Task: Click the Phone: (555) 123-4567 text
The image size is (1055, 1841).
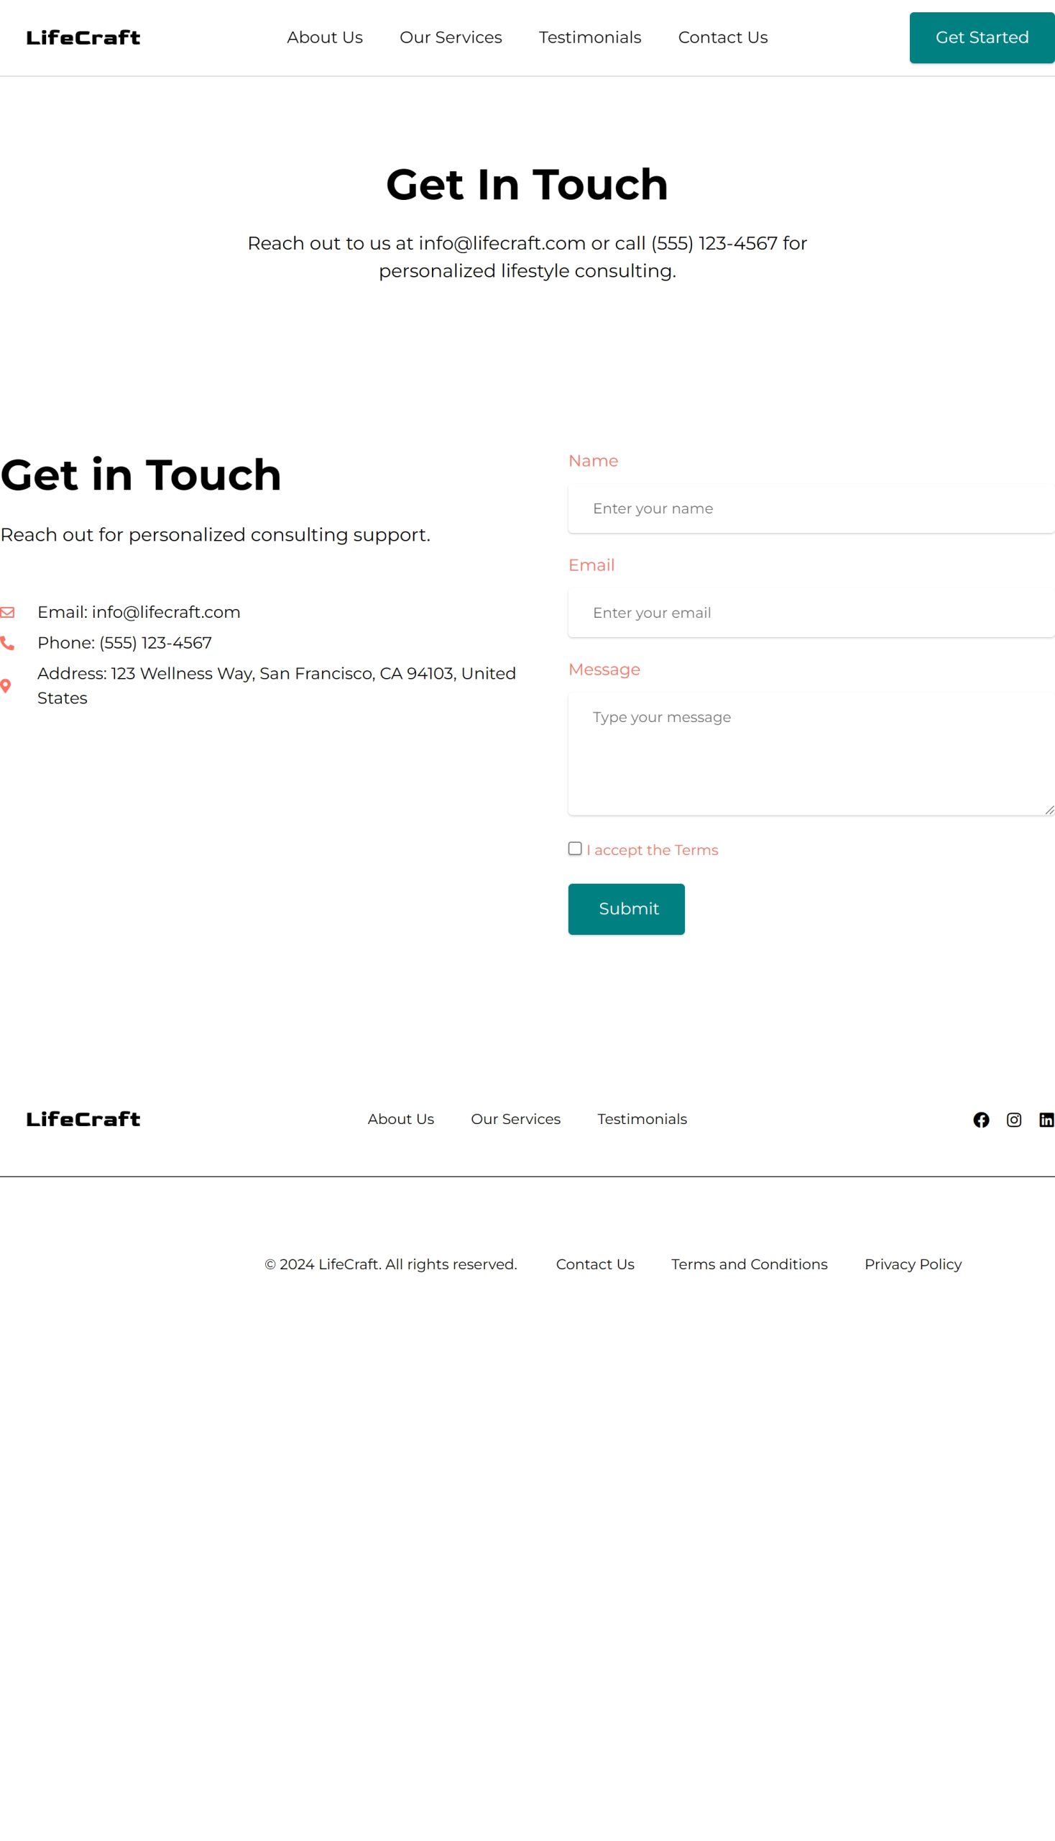Action: pyautogui.click(x=124, y=642)
